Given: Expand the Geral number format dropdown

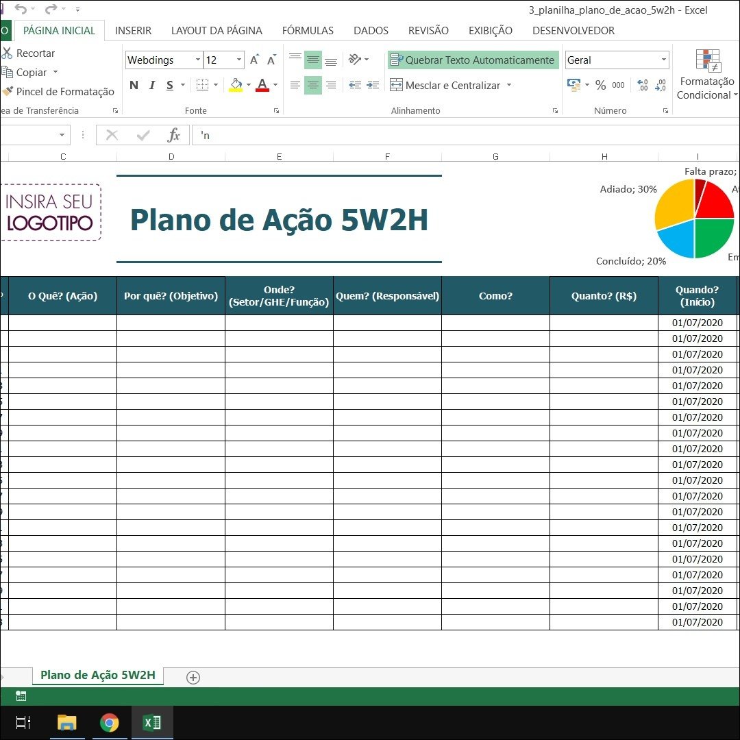Looking at the screenshot, I should 663,60.
